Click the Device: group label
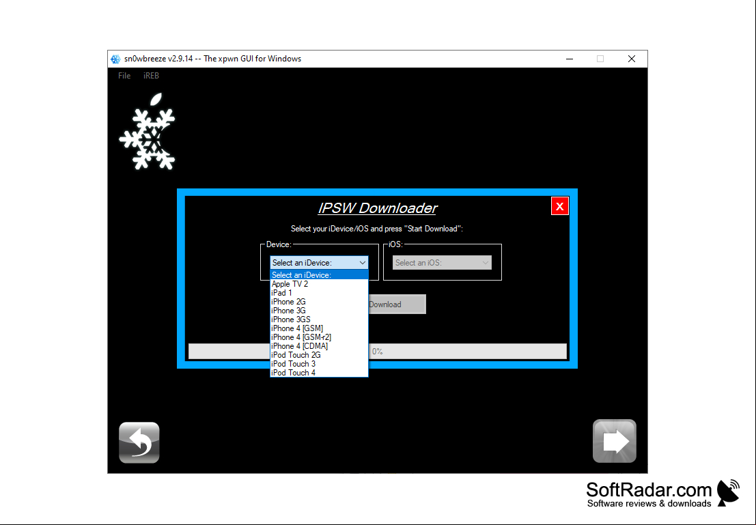Screen dimensions: 756x525 [x=279, y=244]
